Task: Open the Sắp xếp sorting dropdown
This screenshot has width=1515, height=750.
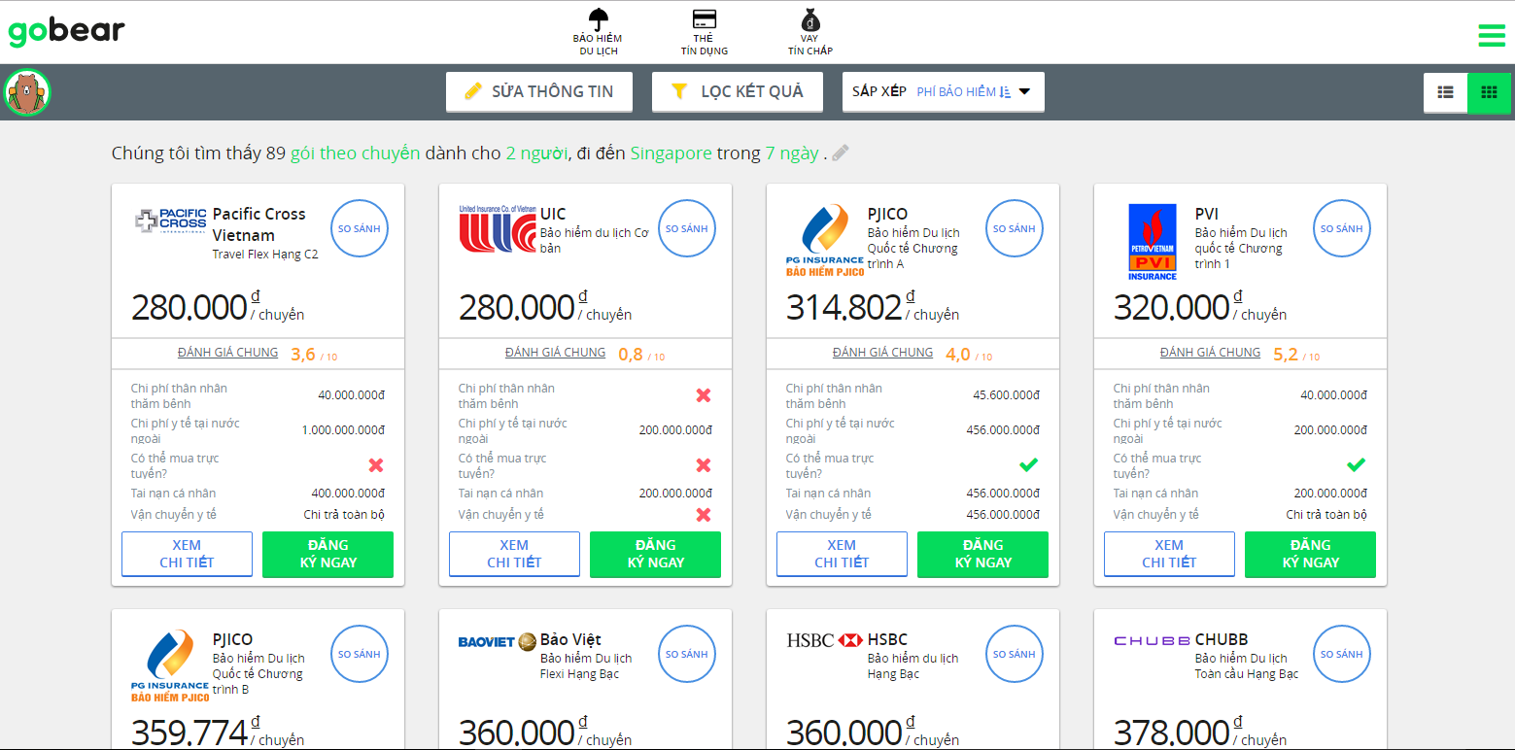Action: pos(944,91)
